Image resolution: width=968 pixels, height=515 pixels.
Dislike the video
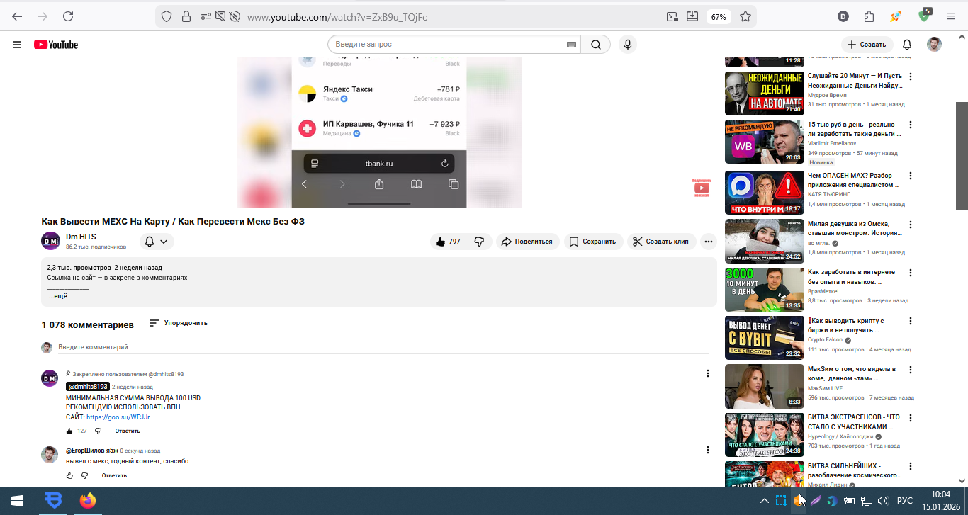click(479, 242)
